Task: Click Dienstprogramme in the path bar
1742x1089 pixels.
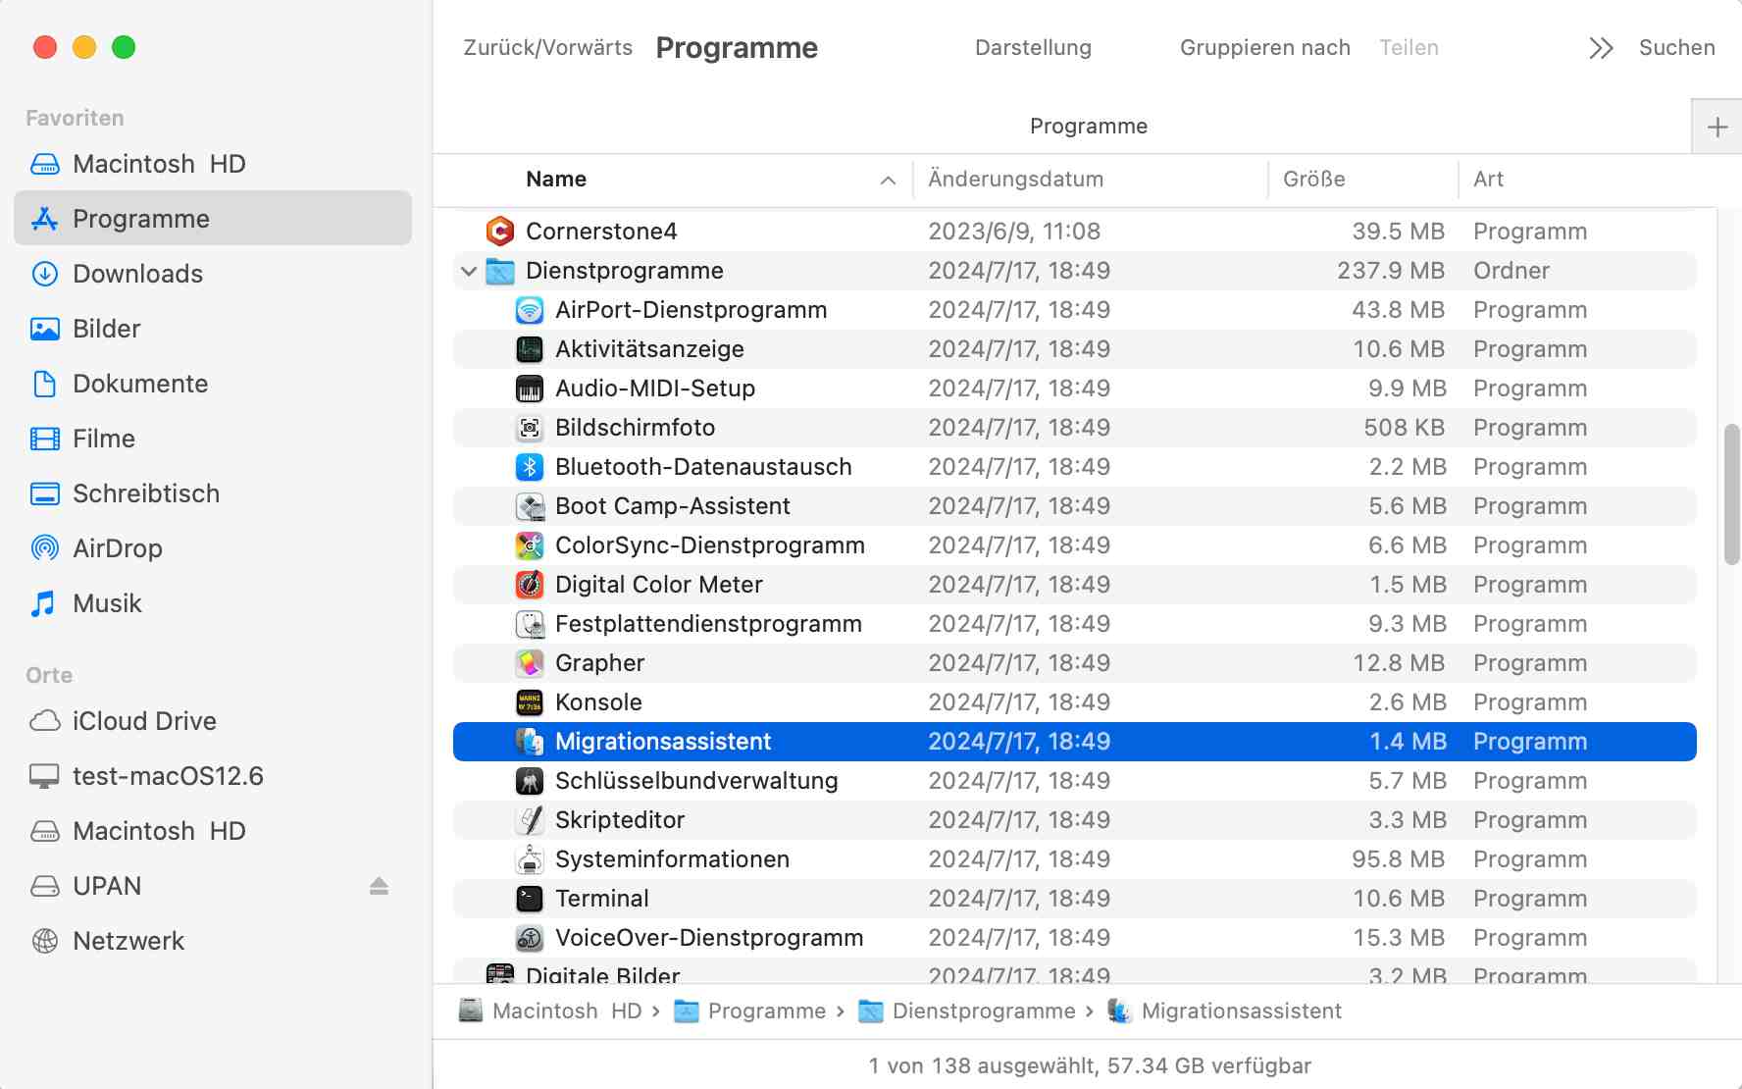Action: [966, 1011]
